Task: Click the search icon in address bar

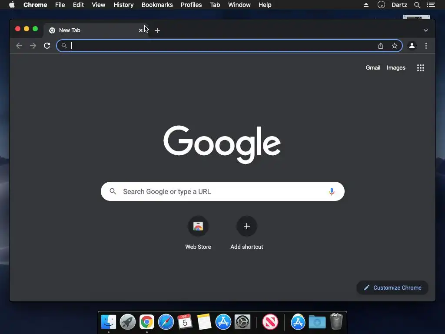Action: tap(64, 46)
